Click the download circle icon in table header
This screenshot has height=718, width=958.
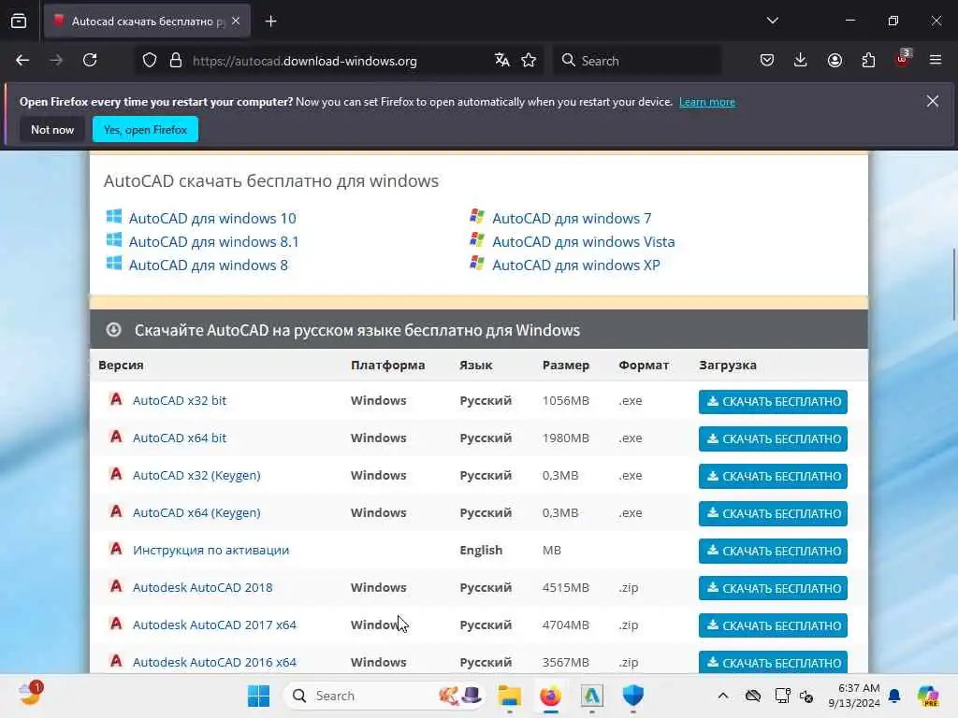tap(113, 330)
